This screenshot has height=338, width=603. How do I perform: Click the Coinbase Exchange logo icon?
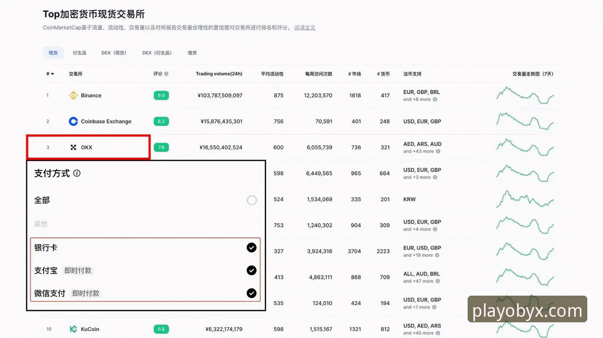(x=73, y=121)
